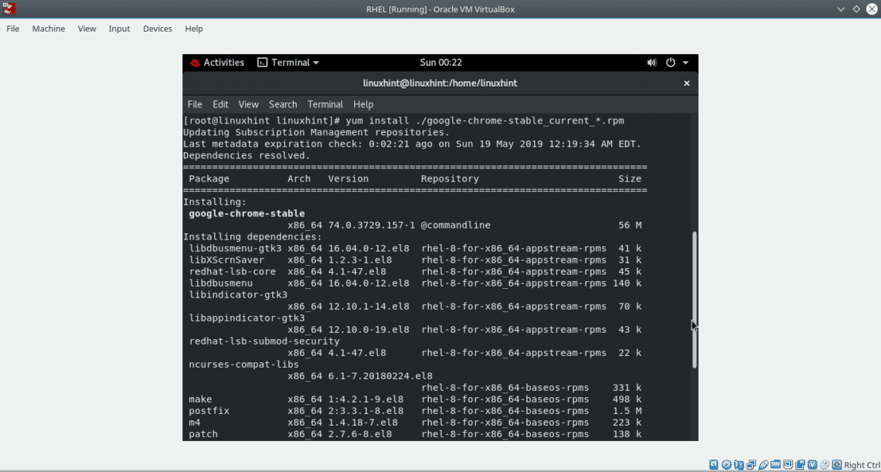Click the VirtualBox window icon in title bar
The width and height of the screenshot is (881, 472).
9,8
